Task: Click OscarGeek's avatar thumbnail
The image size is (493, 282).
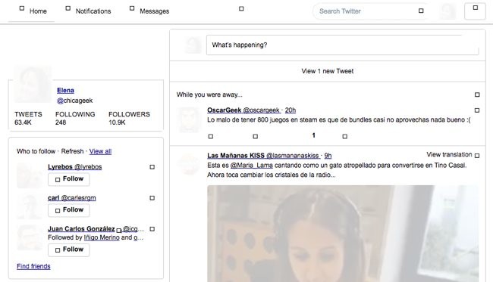Action: pyautogui.click(x=189, y=119)
